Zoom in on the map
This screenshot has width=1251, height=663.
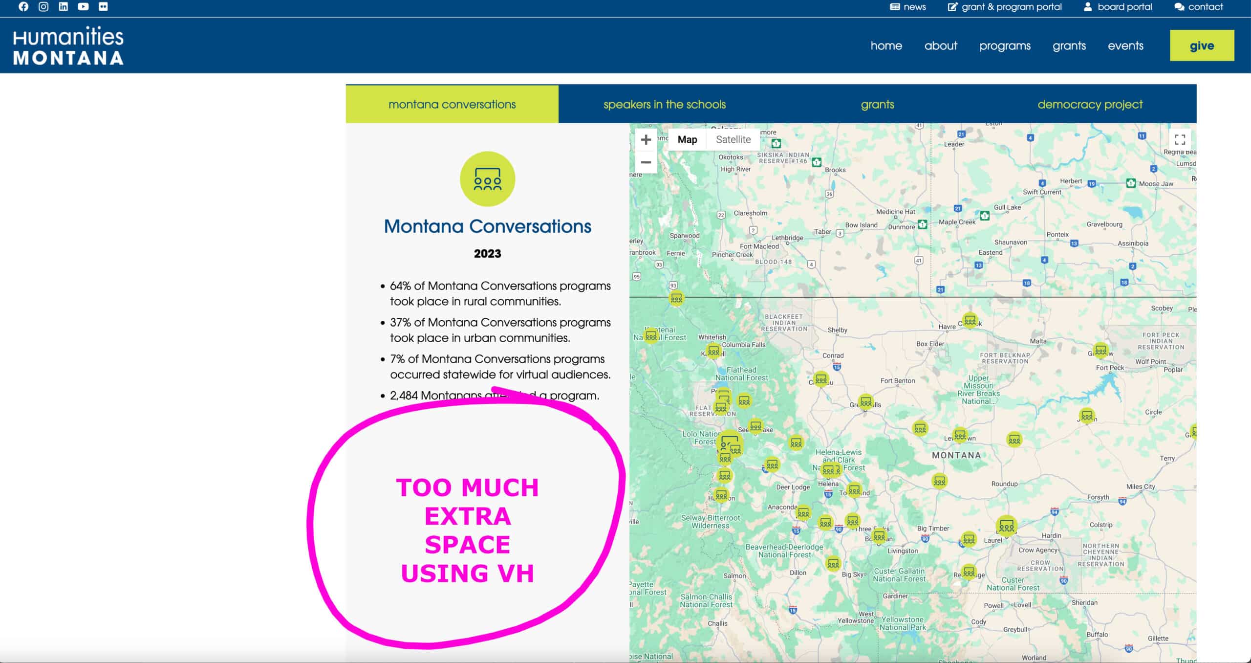click(x=646, y=140)
